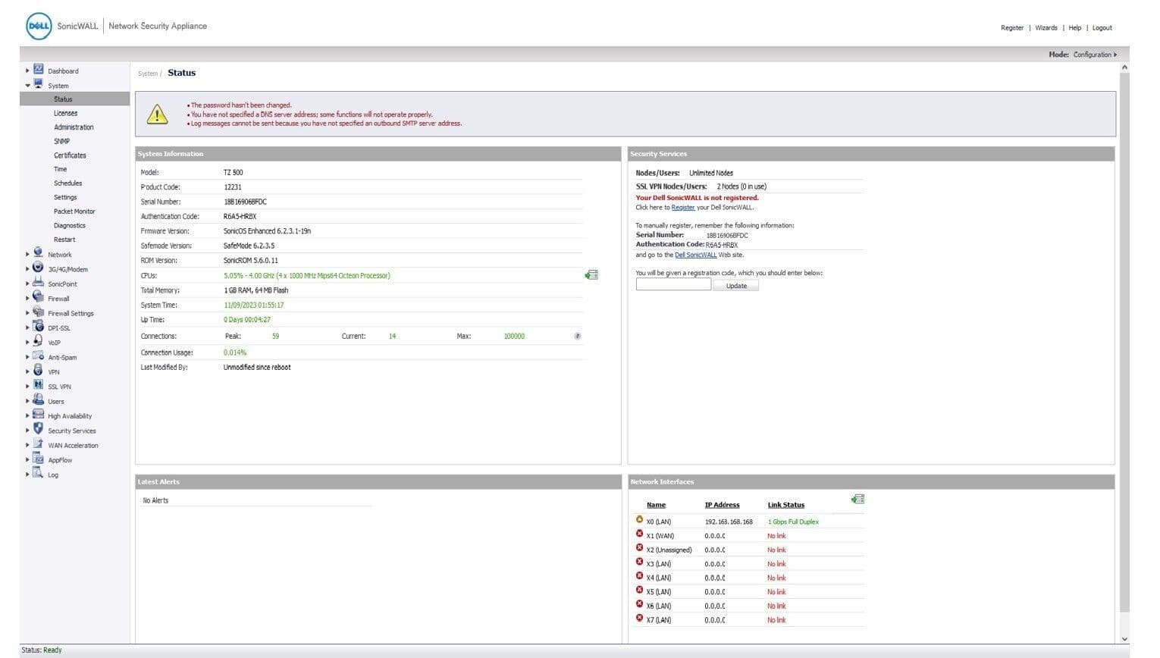
Task: Expand the High Availability arrow
Action: coord(28,415)
